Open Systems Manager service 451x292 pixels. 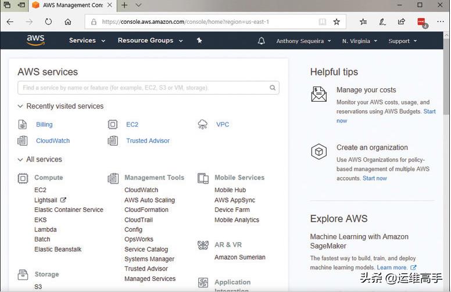pyautogui.click(x=149, y=259)
